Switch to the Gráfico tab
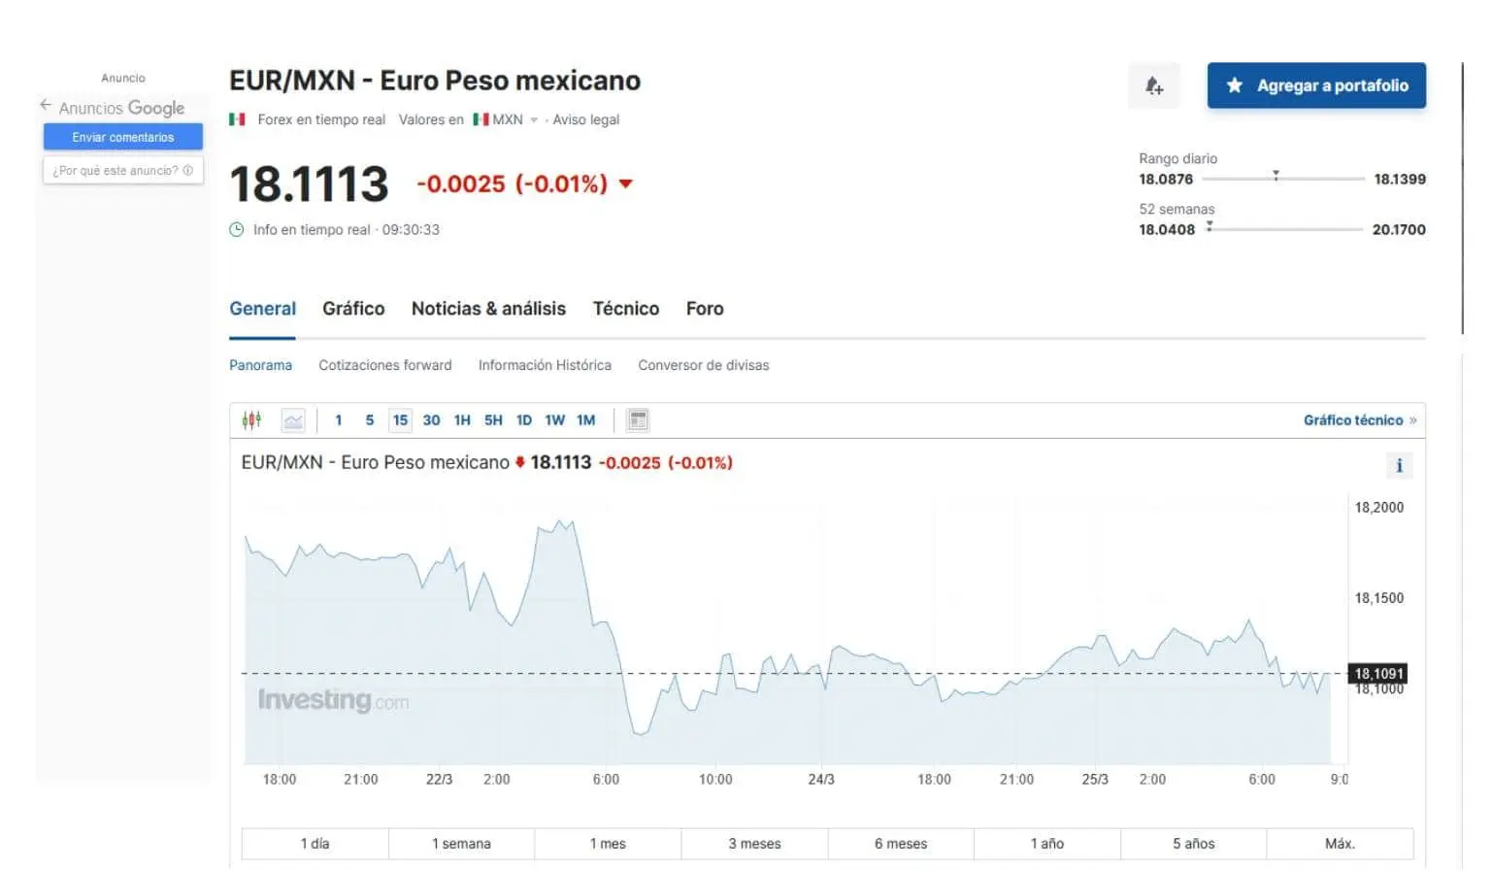This screenshot has width=1492, height=870. coord(353,309)
